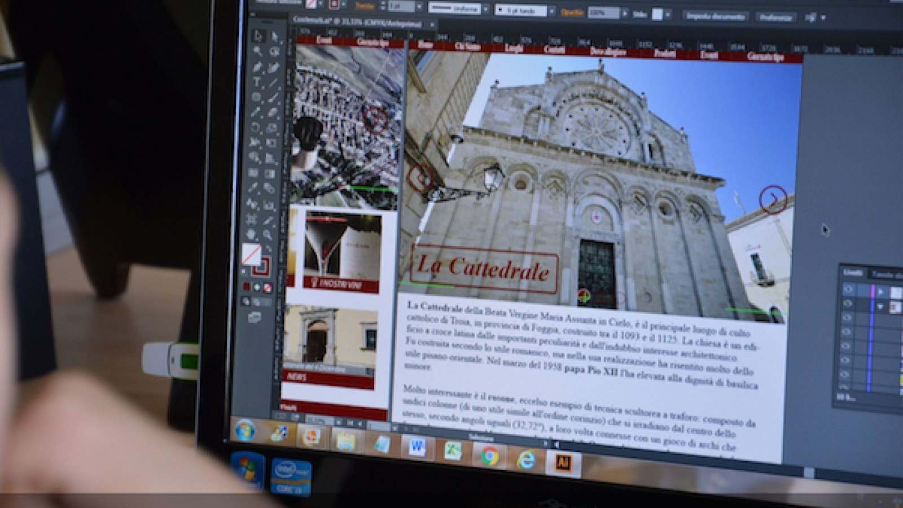Click the Preferenze button
The width and height of the screenshot is (903, 508).
pyautogui.click(x=775, y=17)
